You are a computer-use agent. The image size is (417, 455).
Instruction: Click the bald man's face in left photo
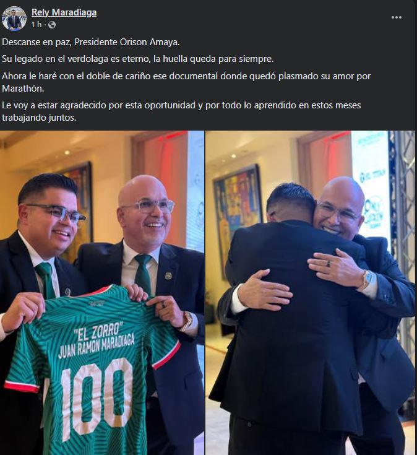point(147,212)
